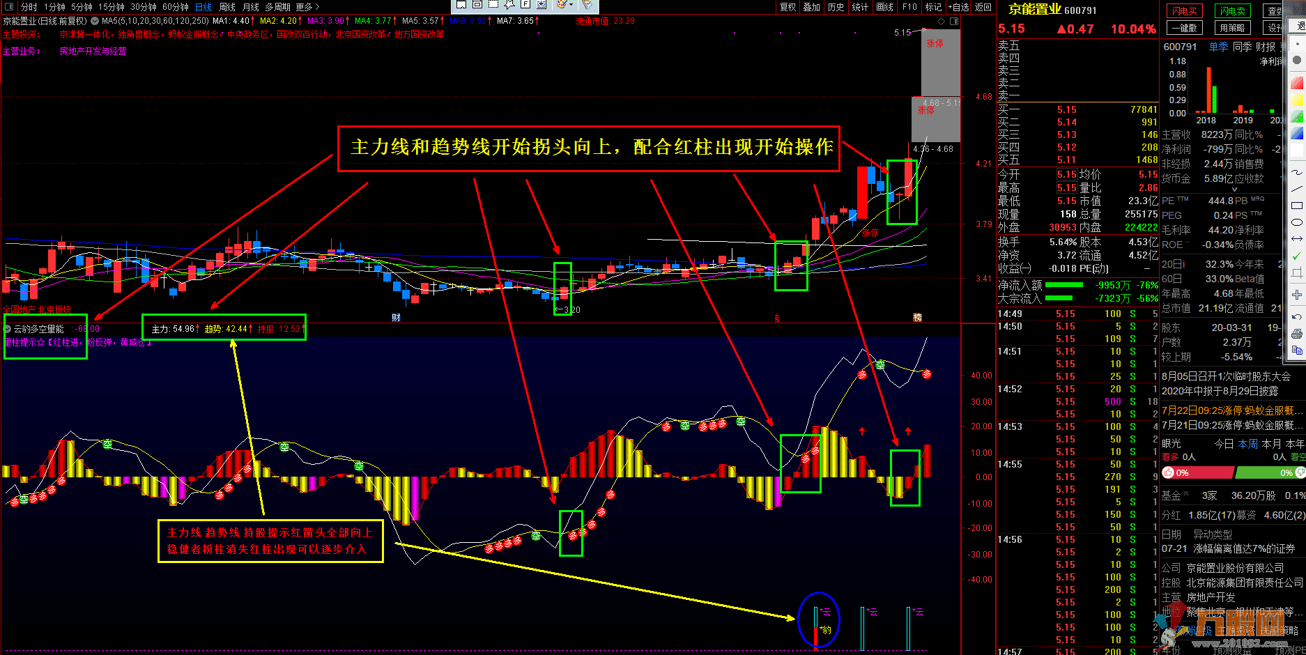The width and height of the screenshot is (1306, 655).
Task: Select the small dot pen size
Action: pyautogui.click(x=1297, y=43)
